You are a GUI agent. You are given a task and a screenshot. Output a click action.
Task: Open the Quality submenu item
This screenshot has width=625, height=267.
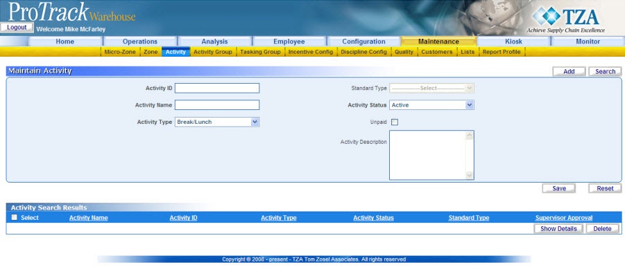pos(404,52)
